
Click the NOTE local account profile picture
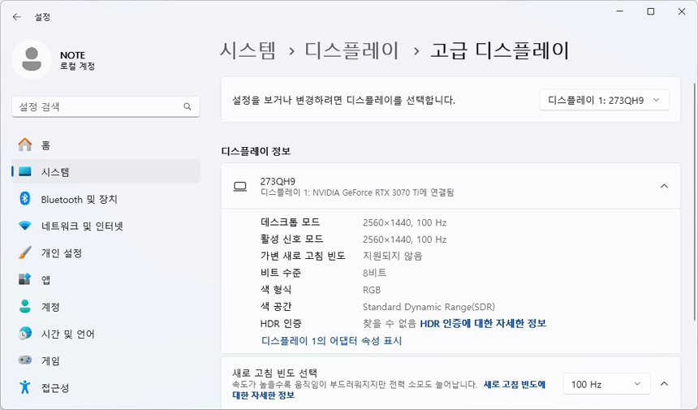click(32, 58)
